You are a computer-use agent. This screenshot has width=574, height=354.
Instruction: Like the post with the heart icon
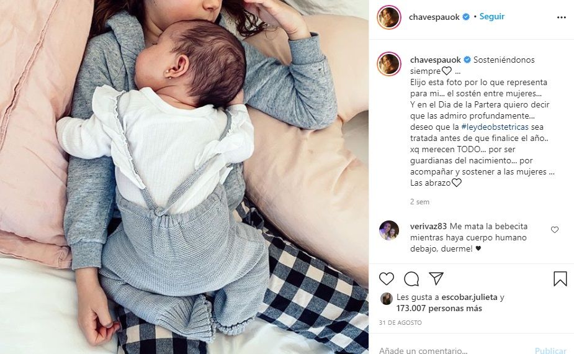coord(386,279)
